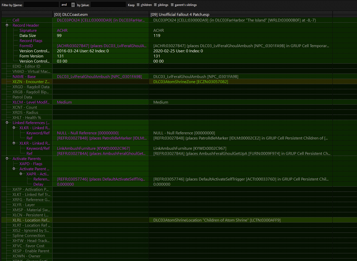
Task: Click DLCCoast Data Size value 99
Action: tap(59, 35)
